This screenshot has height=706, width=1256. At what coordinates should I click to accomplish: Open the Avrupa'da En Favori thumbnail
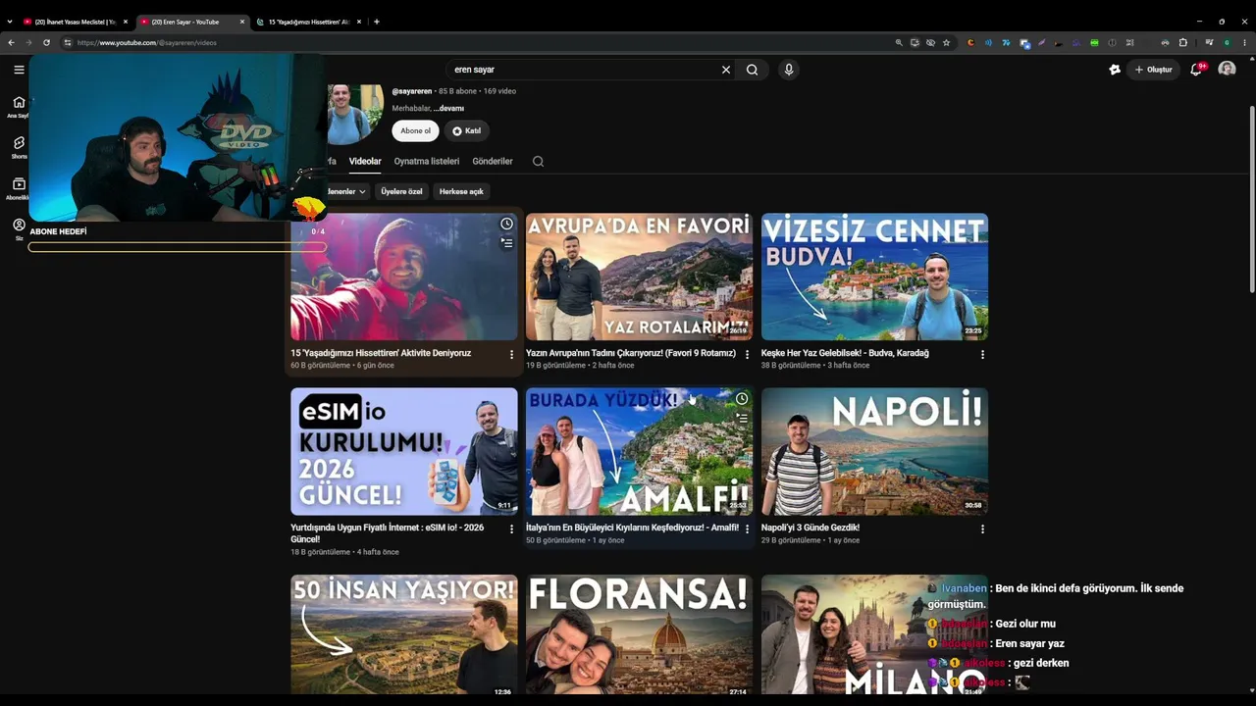[639, 277]
